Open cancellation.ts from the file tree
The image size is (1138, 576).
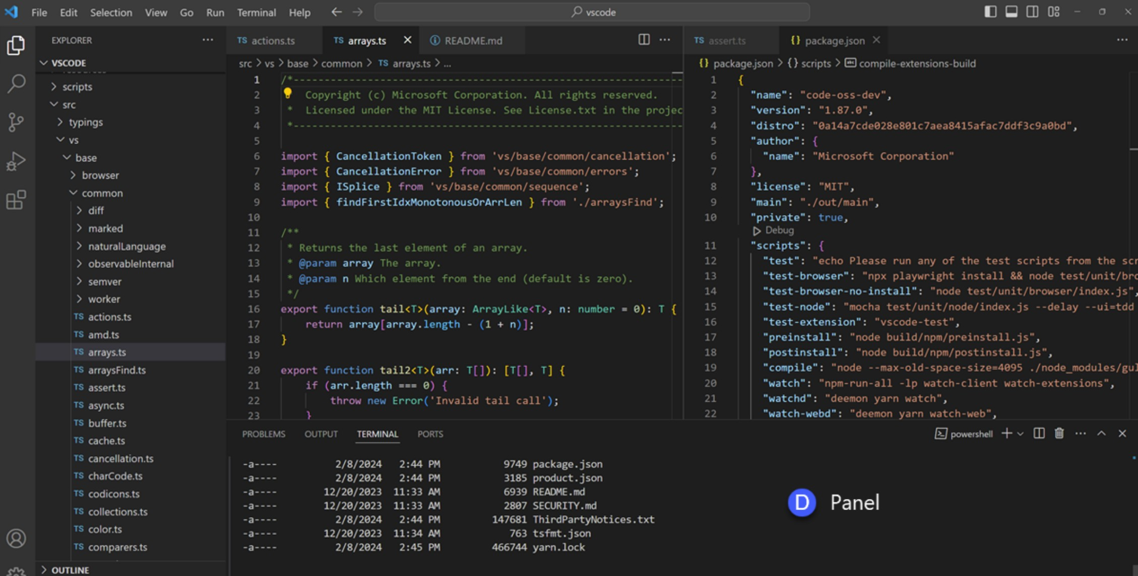(130, 459)
